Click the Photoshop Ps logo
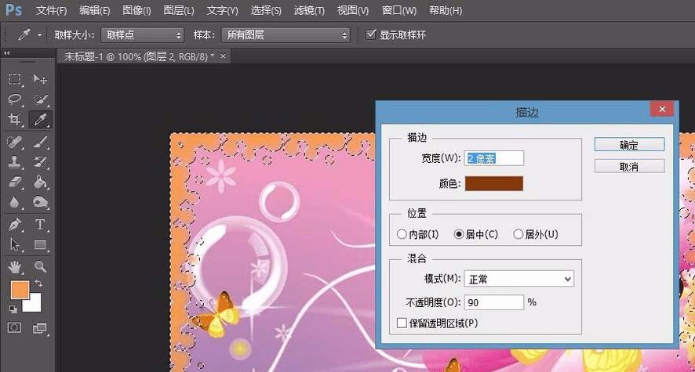 click(x=14, y=9)
